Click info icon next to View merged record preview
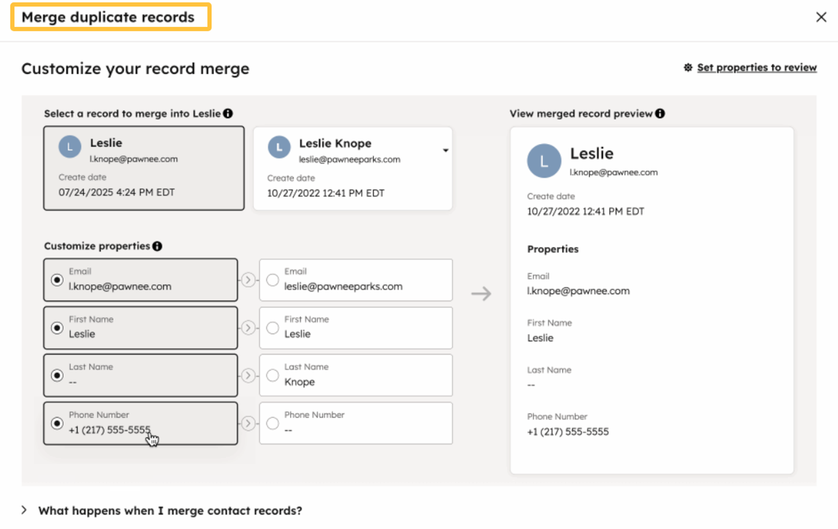The height and width of the screenshot is (529, 838). (660, 113)
